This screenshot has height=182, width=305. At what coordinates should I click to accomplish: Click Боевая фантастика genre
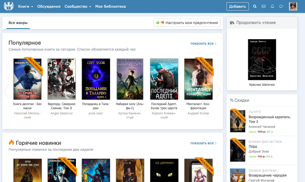click(x=265, y=141)
